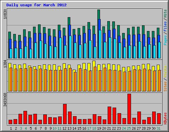Image resolution: width=169 pixels, height=132 pixels.
Task: Click the 'Sites' legend label
Action: pos(165,86)
